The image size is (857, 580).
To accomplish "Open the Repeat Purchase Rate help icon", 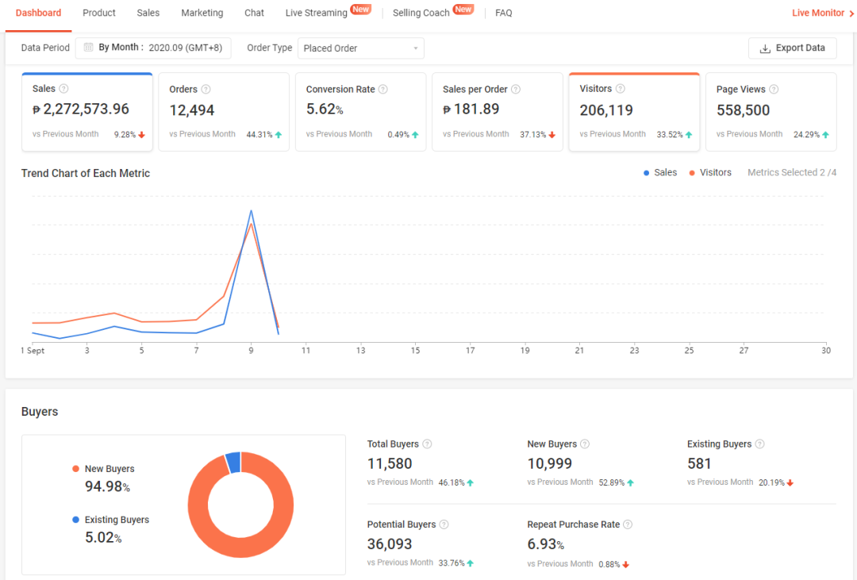I will click(x=628, y=524).
